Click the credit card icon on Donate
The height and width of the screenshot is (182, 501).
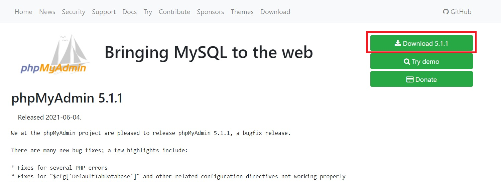410,79
